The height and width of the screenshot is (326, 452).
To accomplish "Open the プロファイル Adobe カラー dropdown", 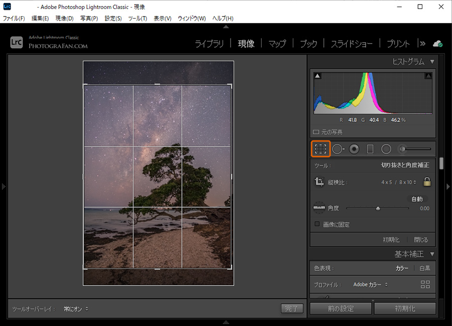I will tap(371, 284).
